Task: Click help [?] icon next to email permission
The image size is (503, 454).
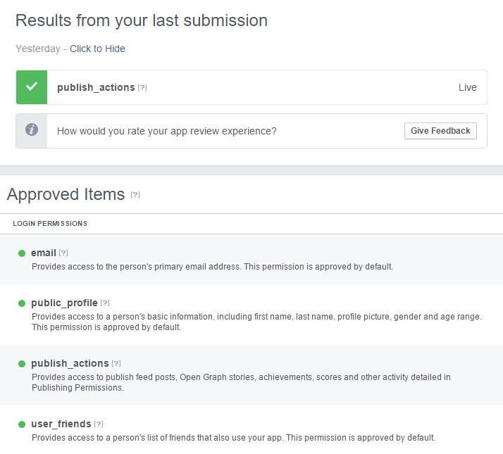Action: click(x=63, y=253)
